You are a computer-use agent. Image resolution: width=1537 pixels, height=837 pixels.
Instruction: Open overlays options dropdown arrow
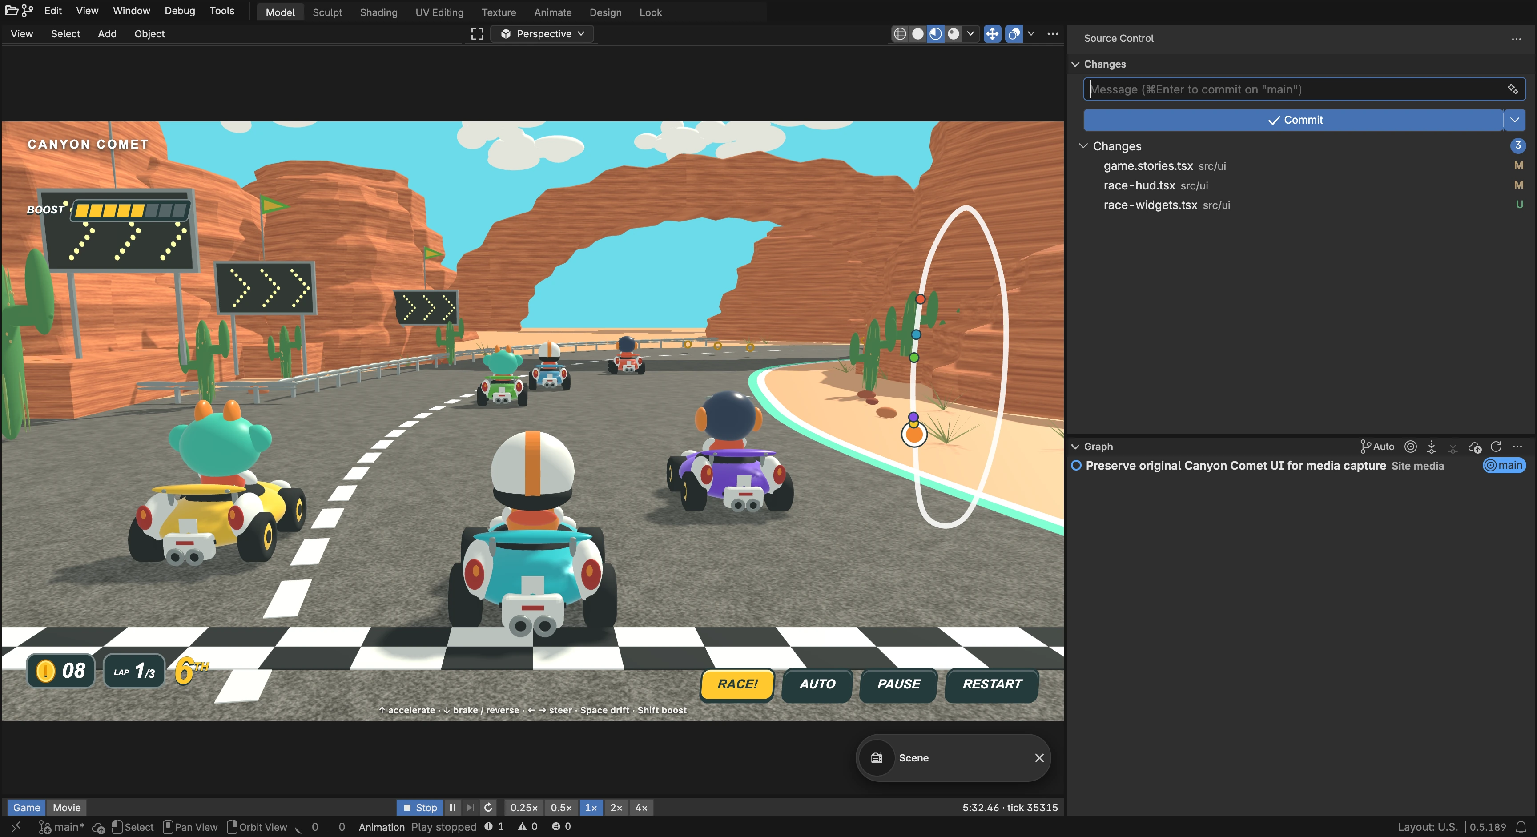pyautogui.click(x=1031, y=34)
